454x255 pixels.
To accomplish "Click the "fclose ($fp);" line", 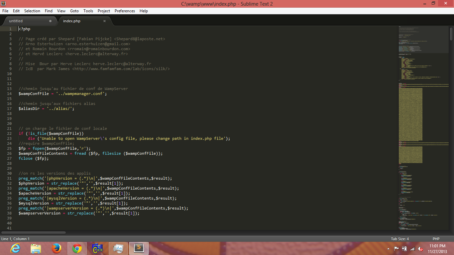I will (34, 158).
